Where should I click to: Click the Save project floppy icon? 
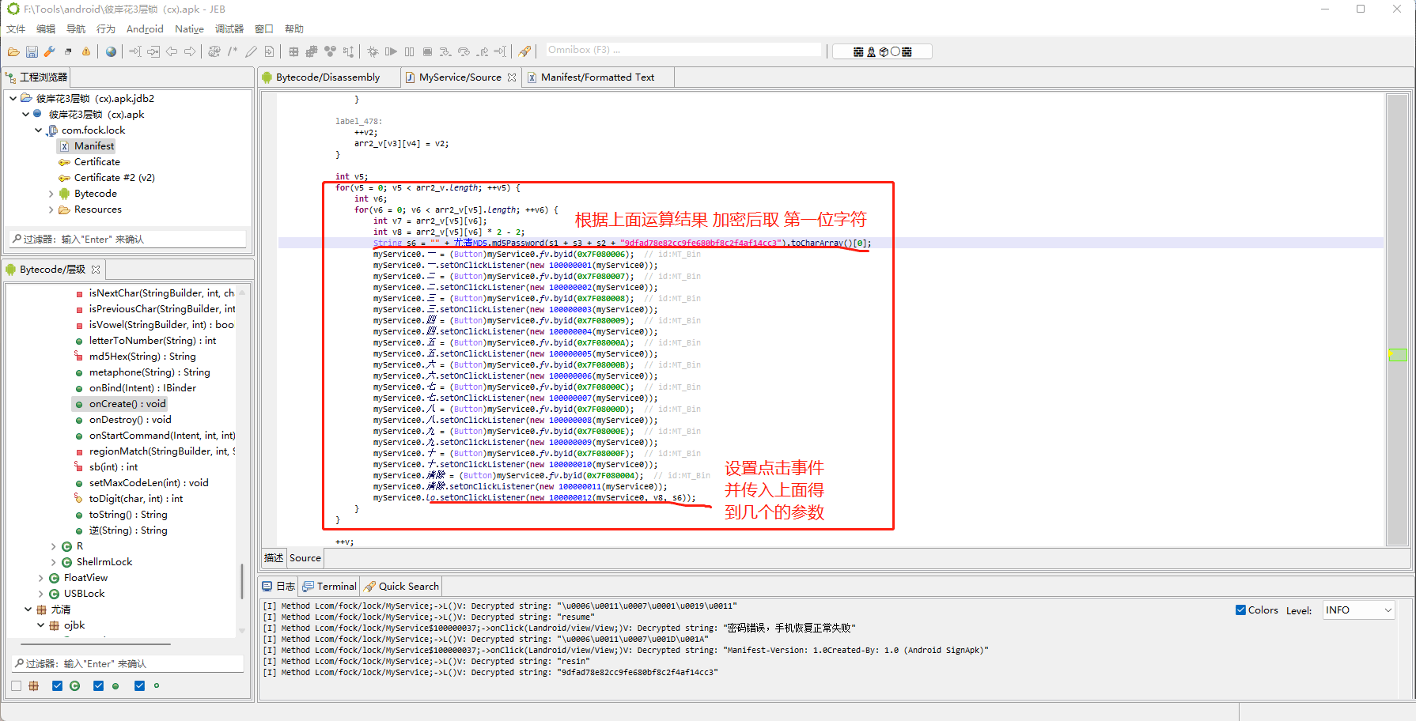tap(32, 51)
